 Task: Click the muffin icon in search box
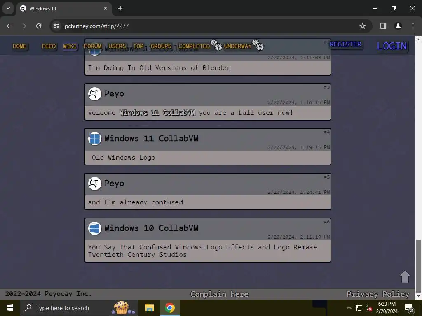[x=123, y=308]
